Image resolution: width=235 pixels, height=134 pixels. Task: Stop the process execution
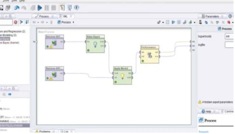[53, 8]
